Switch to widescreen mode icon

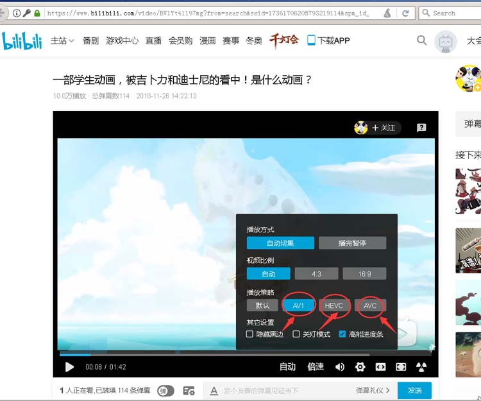point(381,367)
